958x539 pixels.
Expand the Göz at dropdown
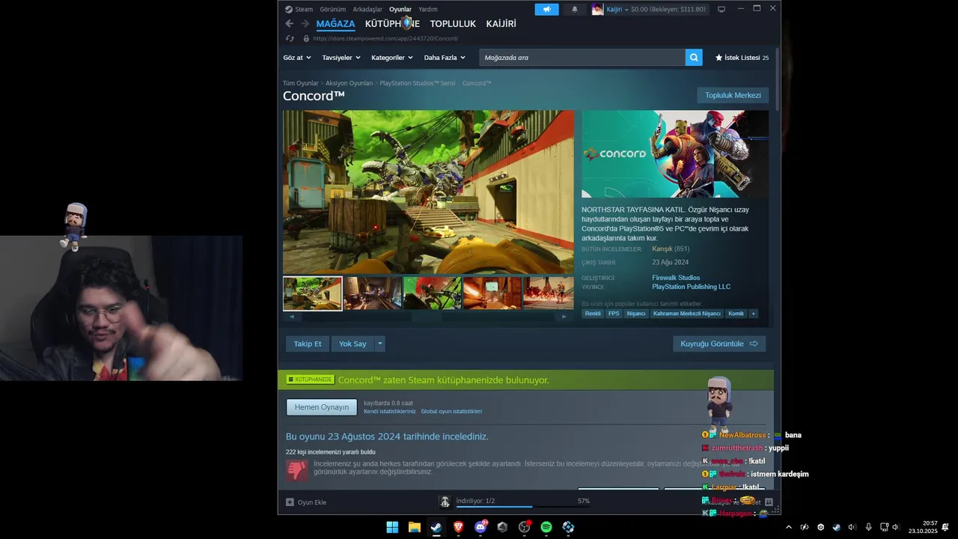click(296, 58)
